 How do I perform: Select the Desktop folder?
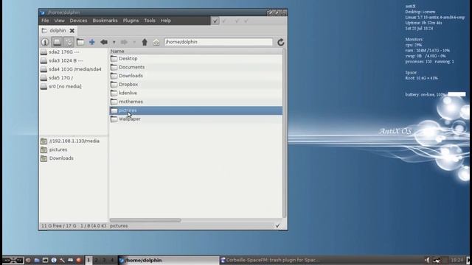195,59
